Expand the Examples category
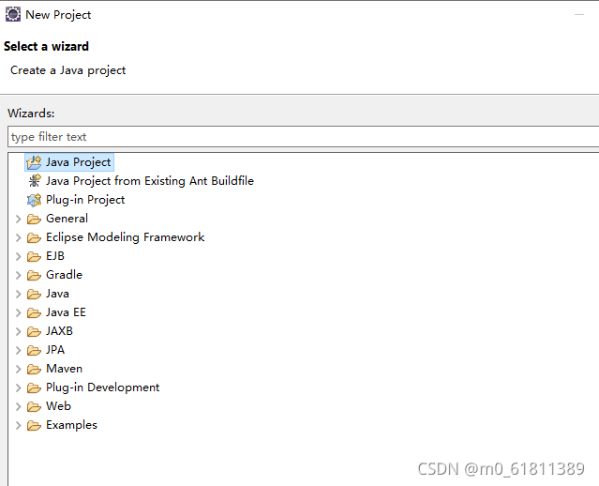The height and width of the screenshot is (486, 599). coord(18,425)
